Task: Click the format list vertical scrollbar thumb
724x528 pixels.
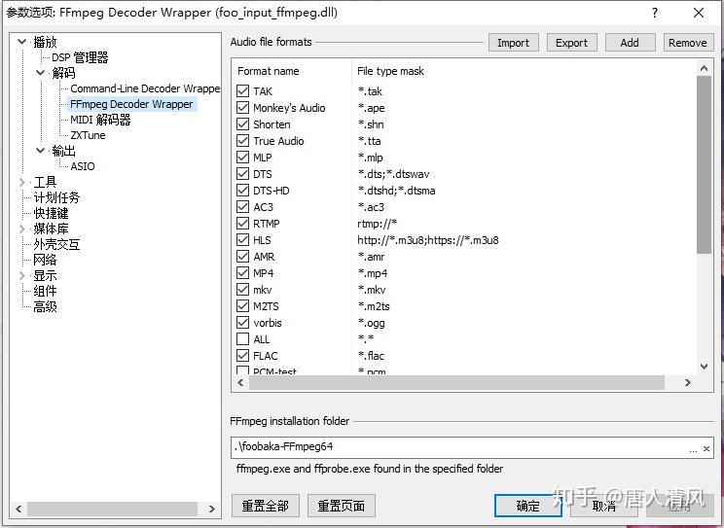Action: tap(704, 164)
